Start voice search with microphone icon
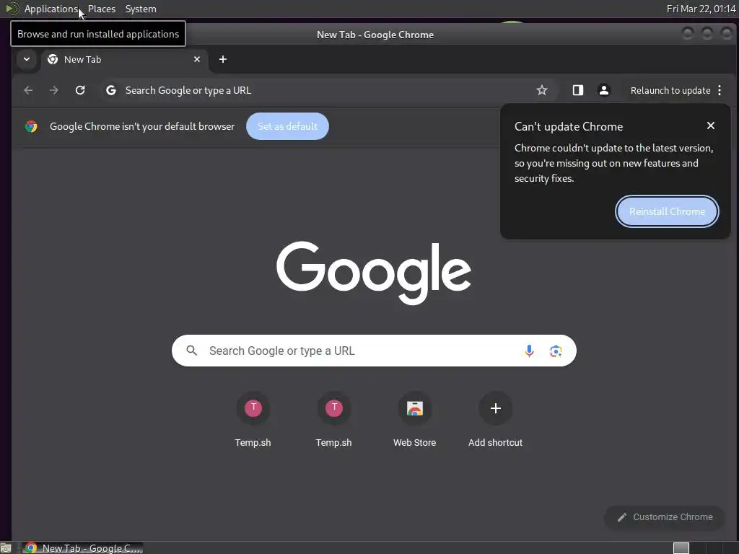739x554 pixels. tap(529, 351)
